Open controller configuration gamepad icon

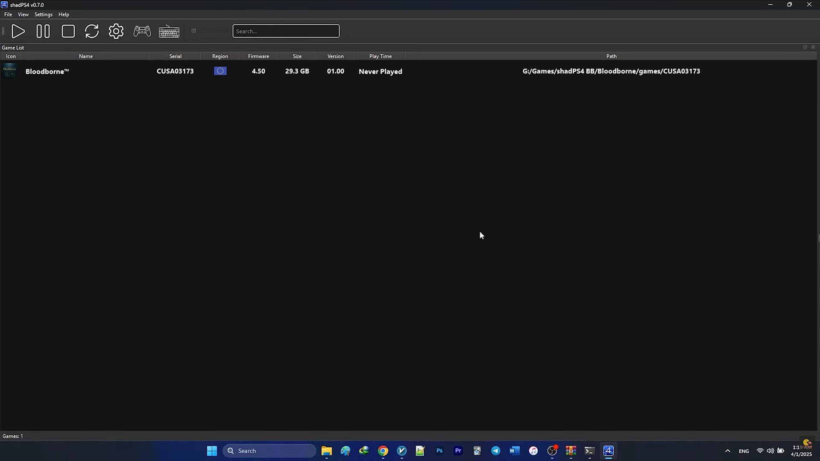tap(142, 31)
